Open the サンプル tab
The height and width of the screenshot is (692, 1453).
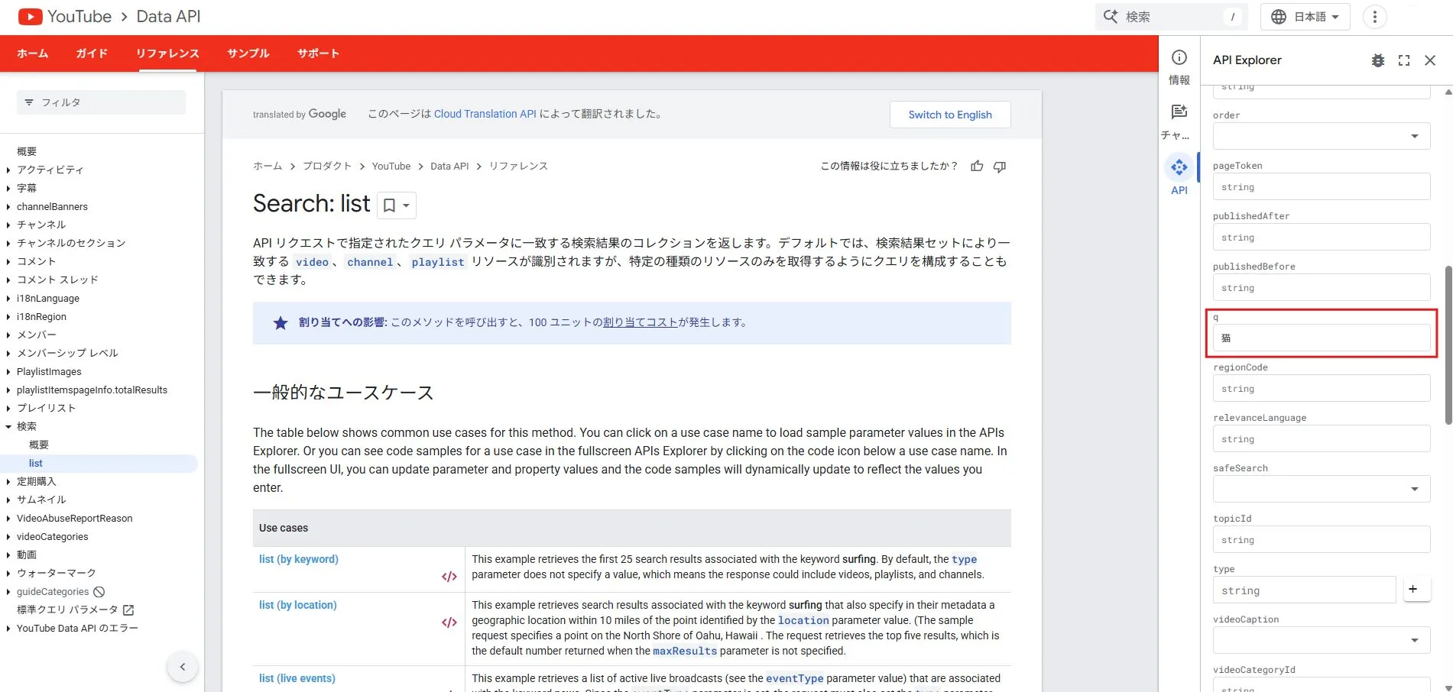248,53
